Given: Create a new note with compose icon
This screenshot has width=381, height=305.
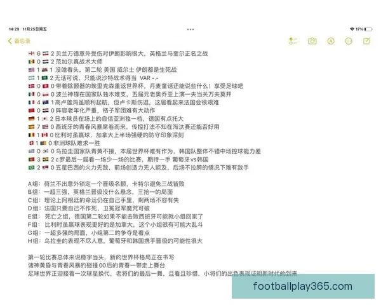Looking at the screenshot, I should 366,41.
